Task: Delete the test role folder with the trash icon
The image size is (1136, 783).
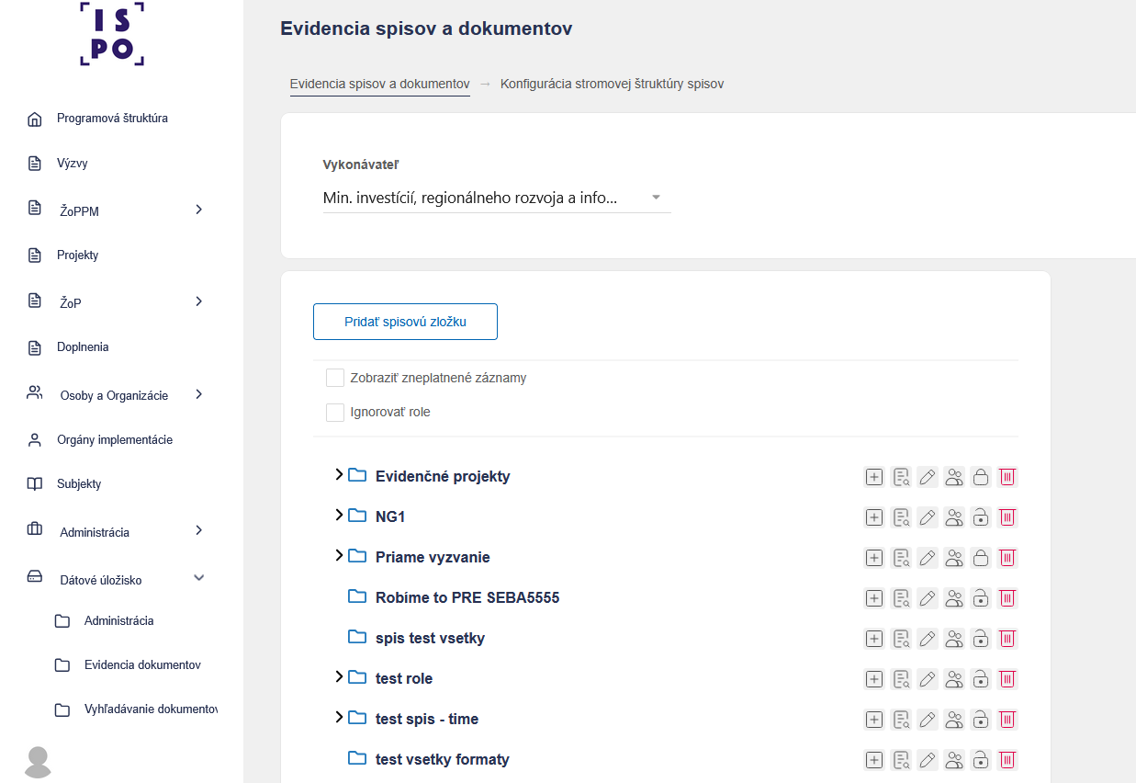Action: (1007, 679)
